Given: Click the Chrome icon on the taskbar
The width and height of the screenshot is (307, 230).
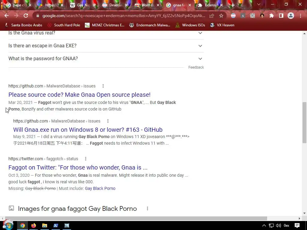Looking at the screenshot, I should pyautogui.click(x=22, y=226).
